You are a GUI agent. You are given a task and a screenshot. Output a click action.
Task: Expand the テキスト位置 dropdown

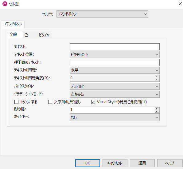point(115,55)
